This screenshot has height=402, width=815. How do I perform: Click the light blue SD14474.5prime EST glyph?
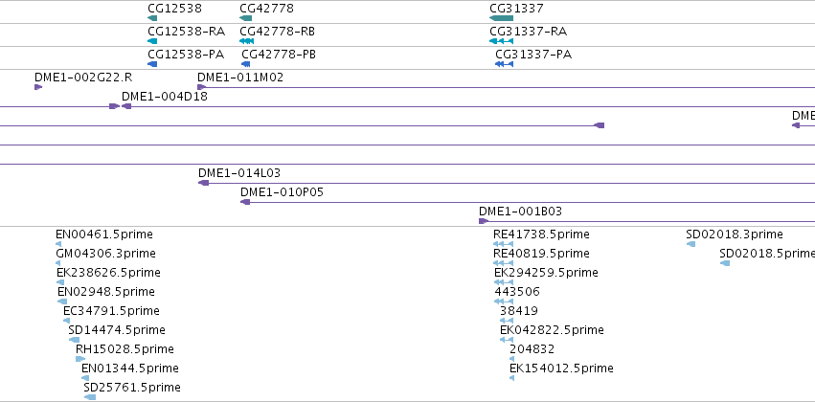click(x=74, y=340)
